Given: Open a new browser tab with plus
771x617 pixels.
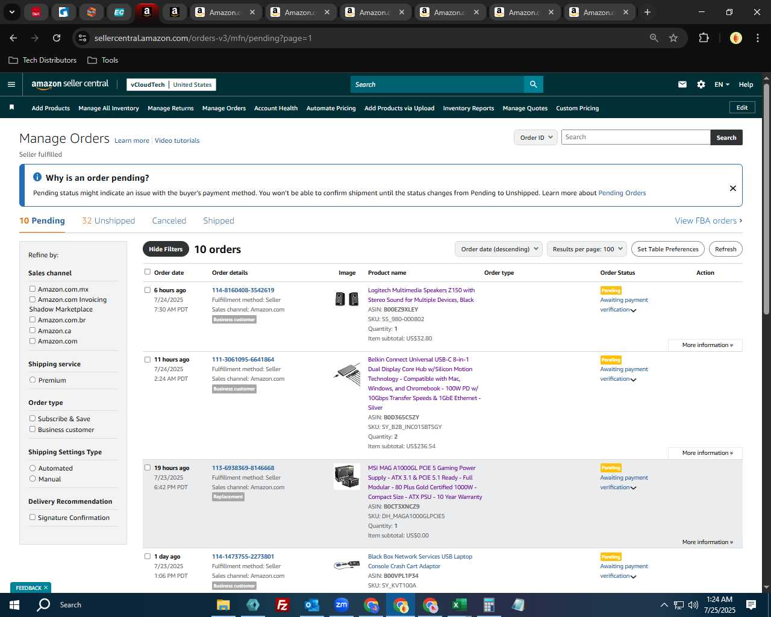Looking at the screenshot, I should [x=647, y=12].
